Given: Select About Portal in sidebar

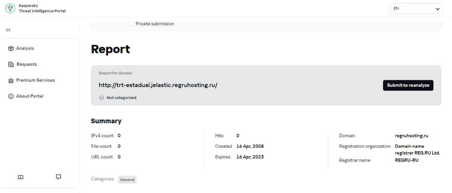Looking at the screenshot, I should coord(29,96).
